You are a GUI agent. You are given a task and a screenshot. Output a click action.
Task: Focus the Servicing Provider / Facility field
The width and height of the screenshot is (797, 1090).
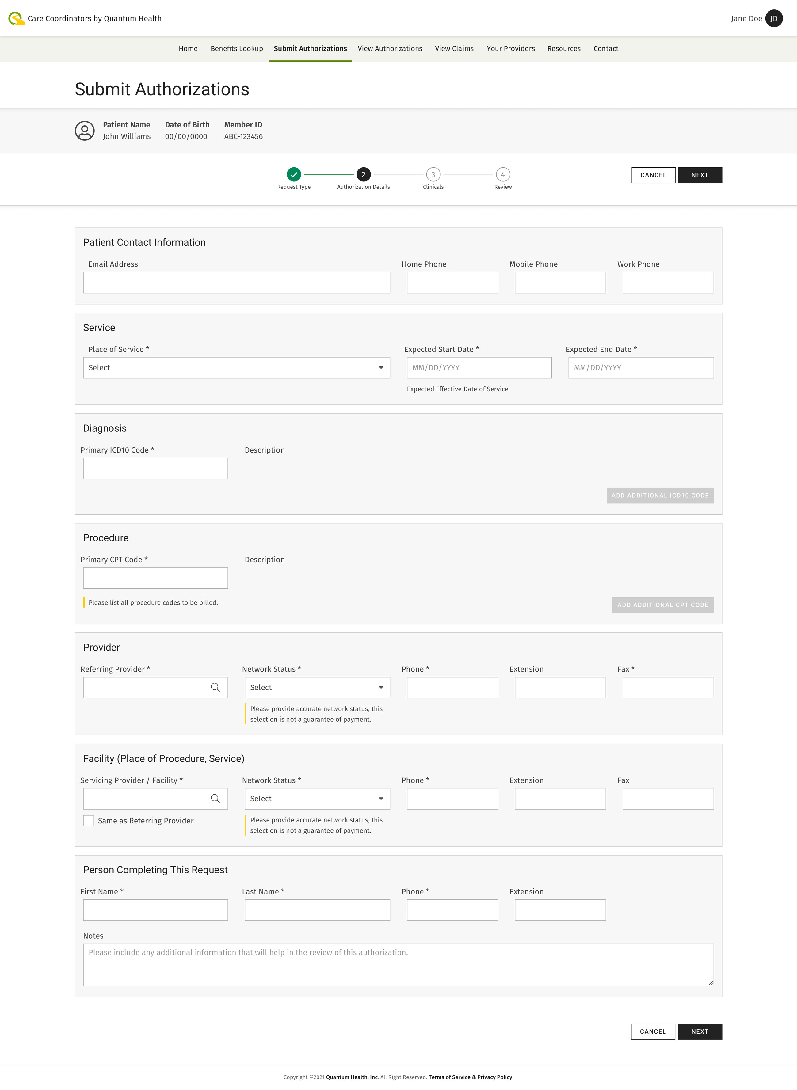point(155,799)
